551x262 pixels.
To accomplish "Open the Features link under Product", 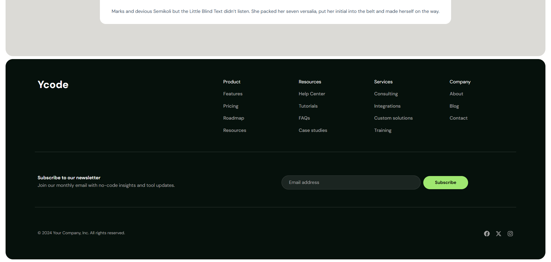I will 233,94.
